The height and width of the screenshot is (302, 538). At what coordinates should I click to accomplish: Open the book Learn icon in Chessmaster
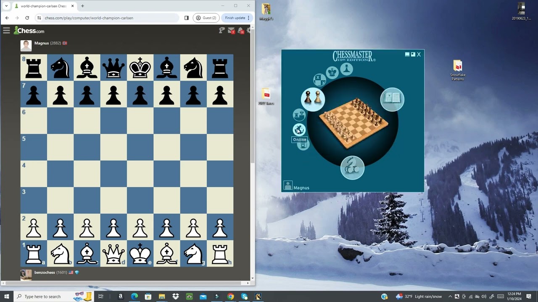[x=392, y=99]
